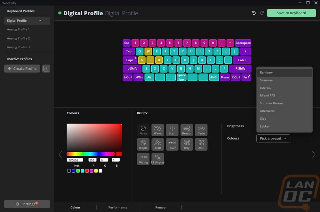Image resolution: width=320 pixels, height=212 pixels.
Task: Disable effects with No fx
Action: pos(143,130)
